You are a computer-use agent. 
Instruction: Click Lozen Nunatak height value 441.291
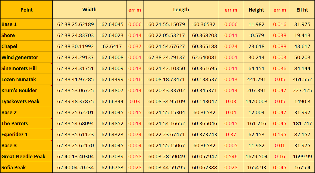(x=256, y=80)
